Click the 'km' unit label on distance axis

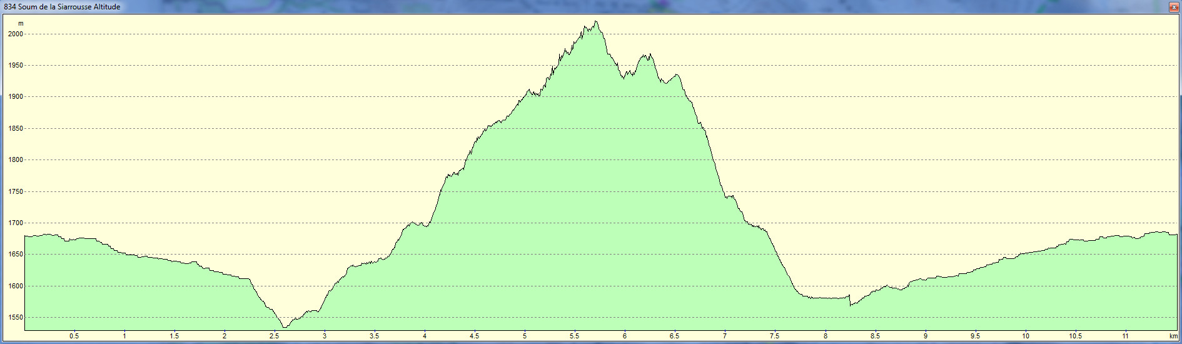click(x=1173, y=336)
